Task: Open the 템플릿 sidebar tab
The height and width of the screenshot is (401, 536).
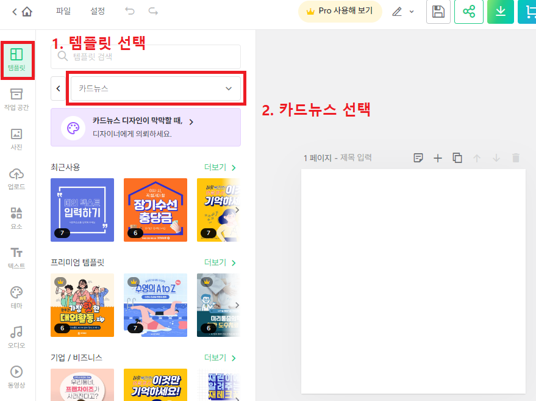Action: 16,60
